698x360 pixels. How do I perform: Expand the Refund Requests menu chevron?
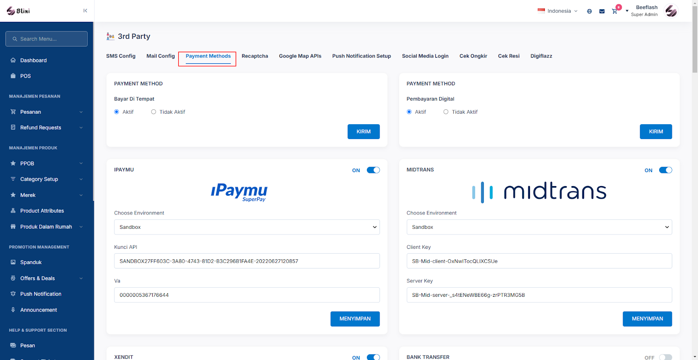click(81, 128)
